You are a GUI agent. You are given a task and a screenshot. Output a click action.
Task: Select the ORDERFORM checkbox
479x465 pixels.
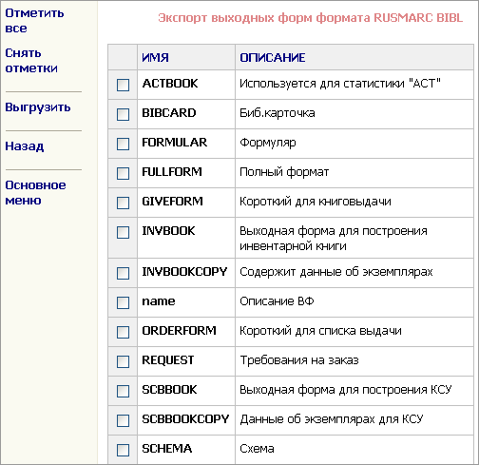click(x=123, y=332)
